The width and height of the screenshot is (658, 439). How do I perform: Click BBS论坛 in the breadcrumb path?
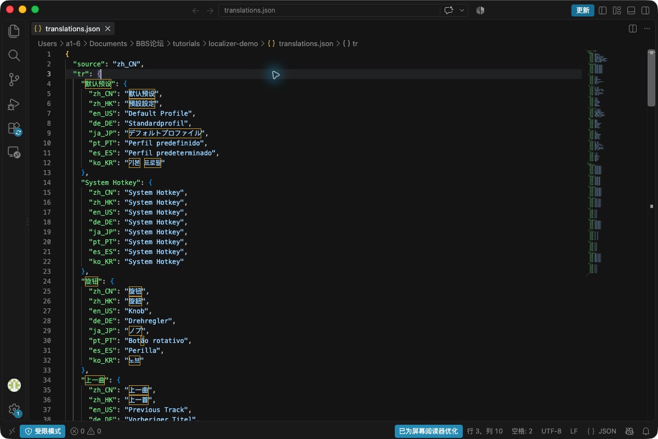(x=150, y=43)
